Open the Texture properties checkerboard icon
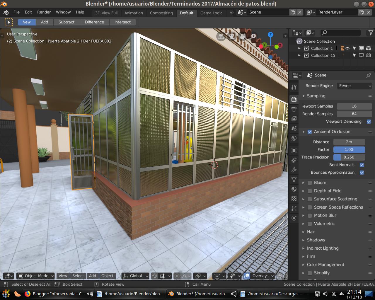The image size is (375, 300). tap(294, 199)
